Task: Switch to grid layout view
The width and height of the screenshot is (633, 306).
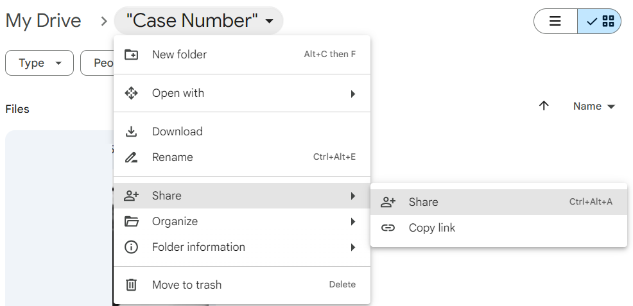Action: (600, 21)
